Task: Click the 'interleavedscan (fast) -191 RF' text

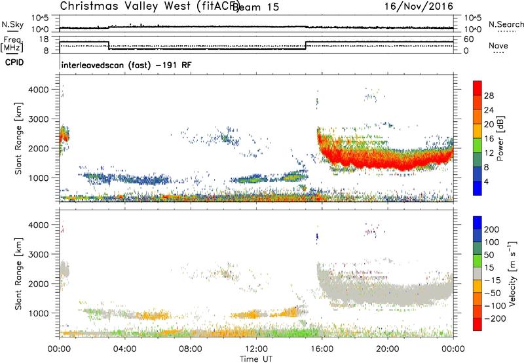Action: pyautogui.click(x=126, y=65)
